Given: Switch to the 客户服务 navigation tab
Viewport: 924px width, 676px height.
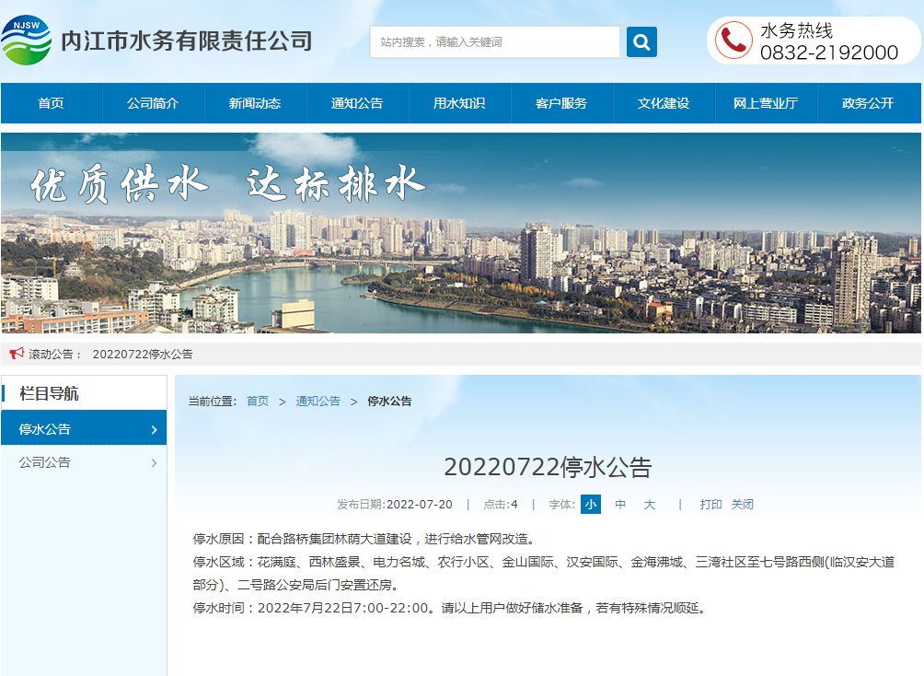Looking at the screenshot, I should pyautogui.click(x=561, y=102).
